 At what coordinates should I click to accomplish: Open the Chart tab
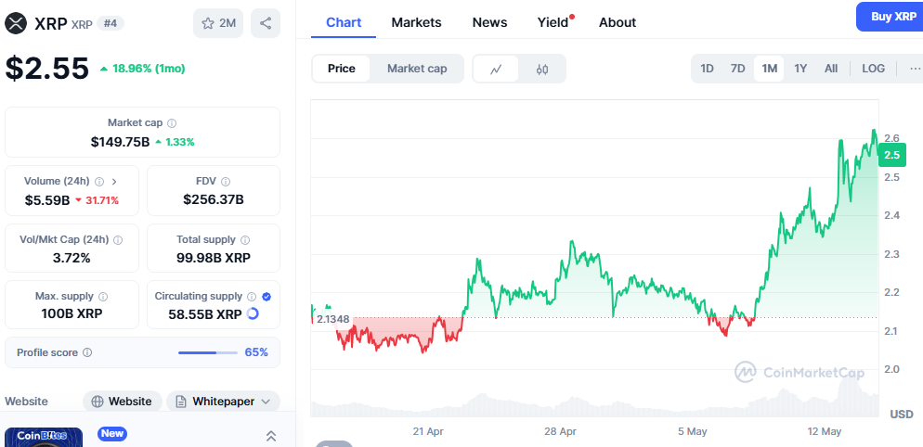(x=344, y=23)
